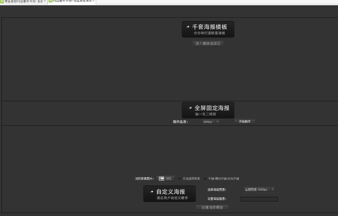Enable the 开启透明背景 checkbox
This screenshot has width=338, height=216.
point(180,179)
